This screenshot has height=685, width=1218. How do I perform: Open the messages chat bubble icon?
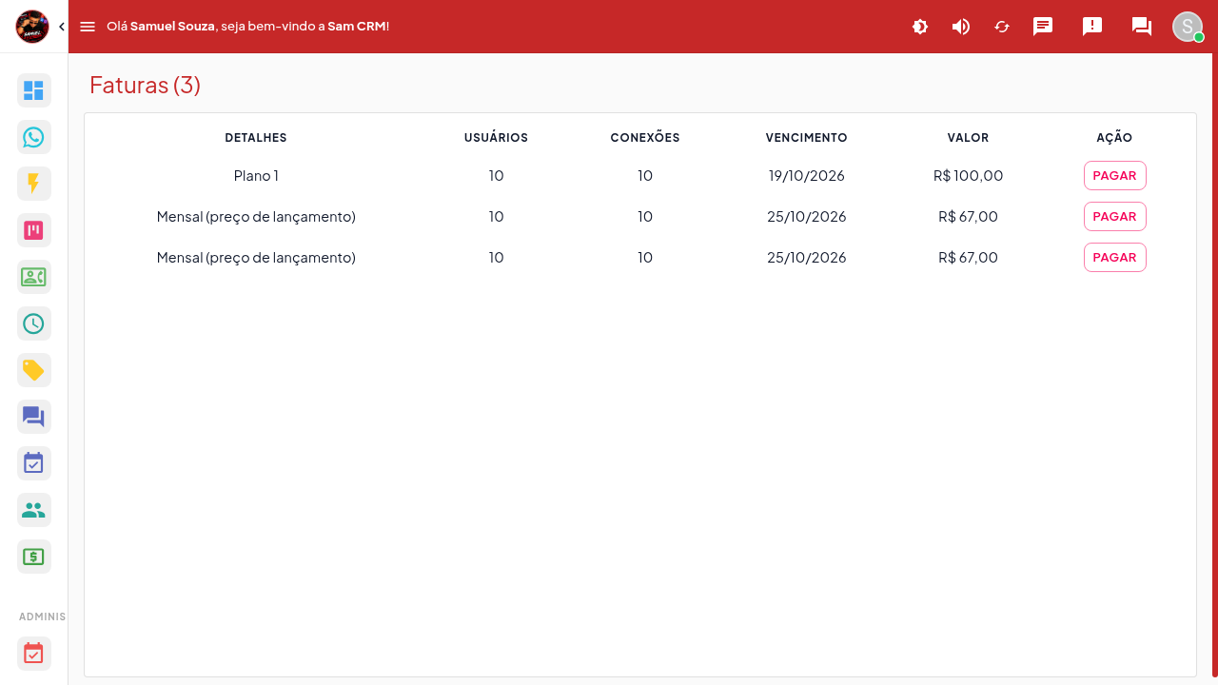pyautogui.click(x=1043, y=27)
